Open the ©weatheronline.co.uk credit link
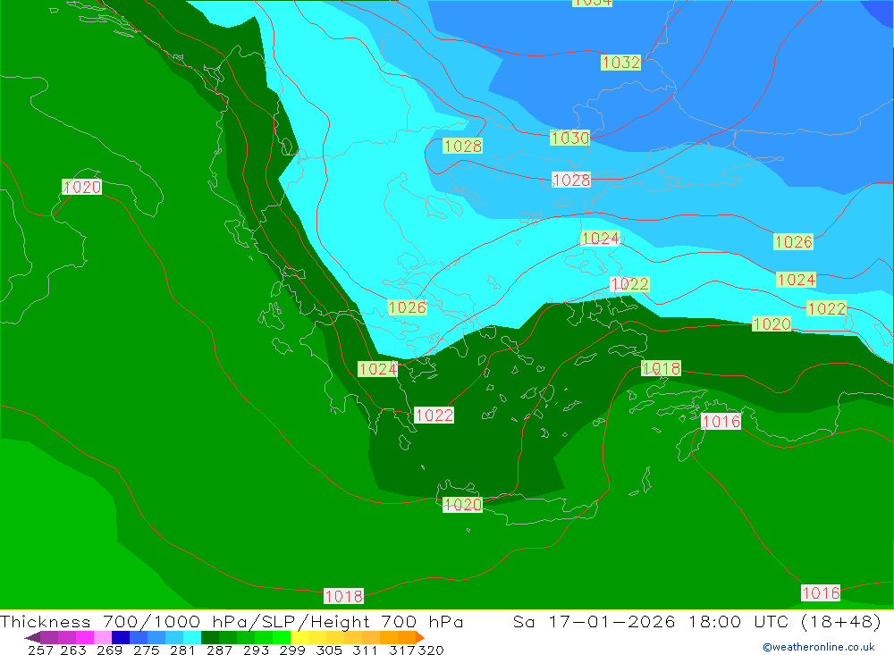The width and height of the screenshot is (894, 655). (819, 647)
